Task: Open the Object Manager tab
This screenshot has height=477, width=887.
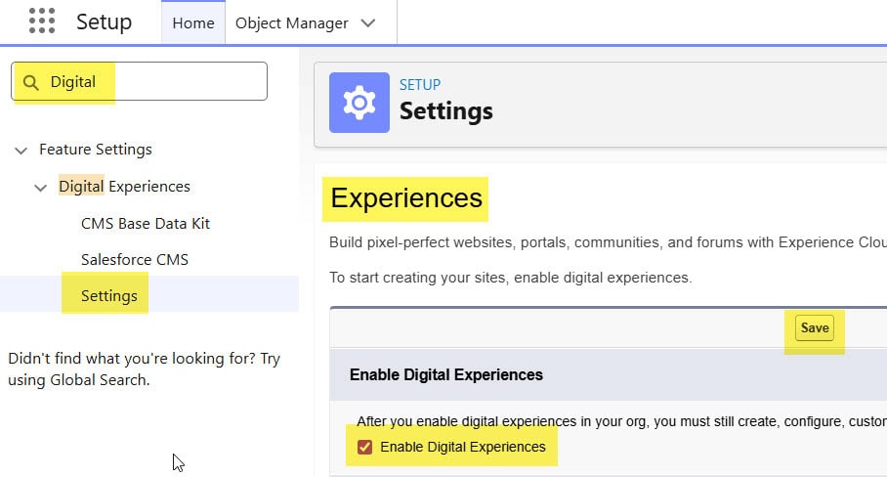Action: point(291,23)
